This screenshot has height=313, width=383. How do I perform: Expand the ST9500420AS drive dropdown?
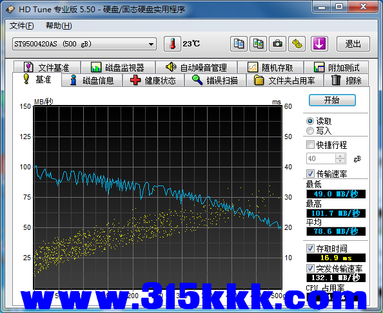tap(84, 44)
